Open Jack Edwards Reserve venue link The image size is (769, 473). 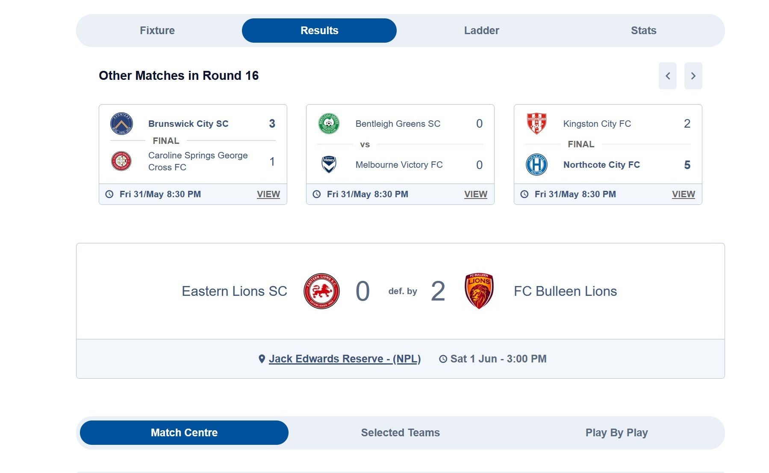345,359
